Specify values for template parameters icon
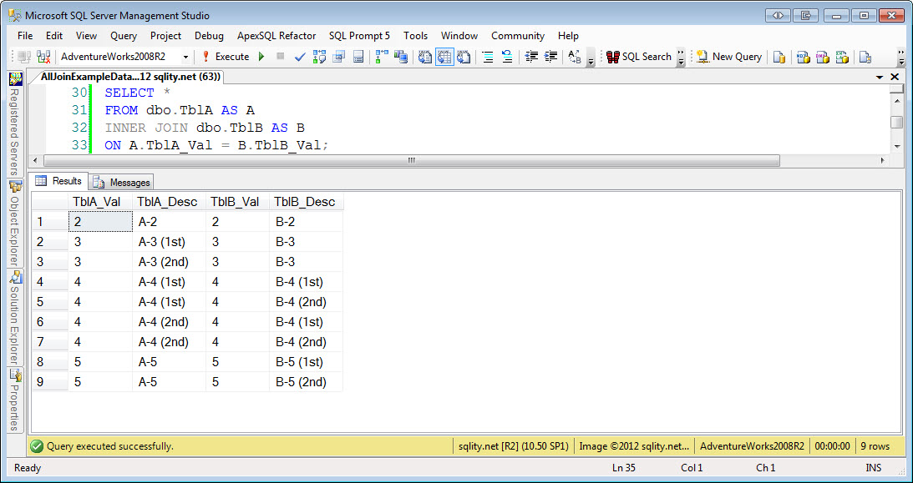 coord(575,57)
